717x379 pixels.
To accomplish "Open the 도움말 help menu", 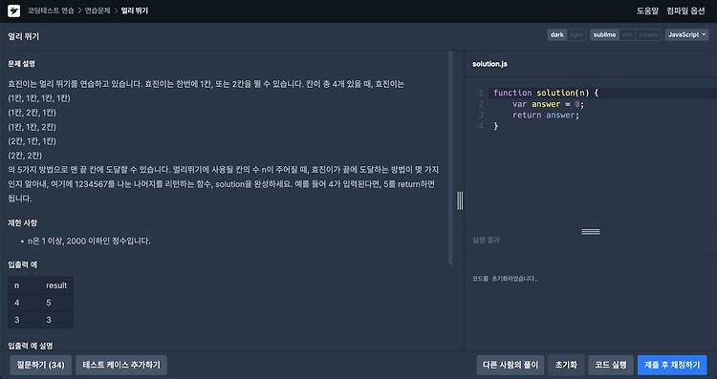I will [647, 11].
